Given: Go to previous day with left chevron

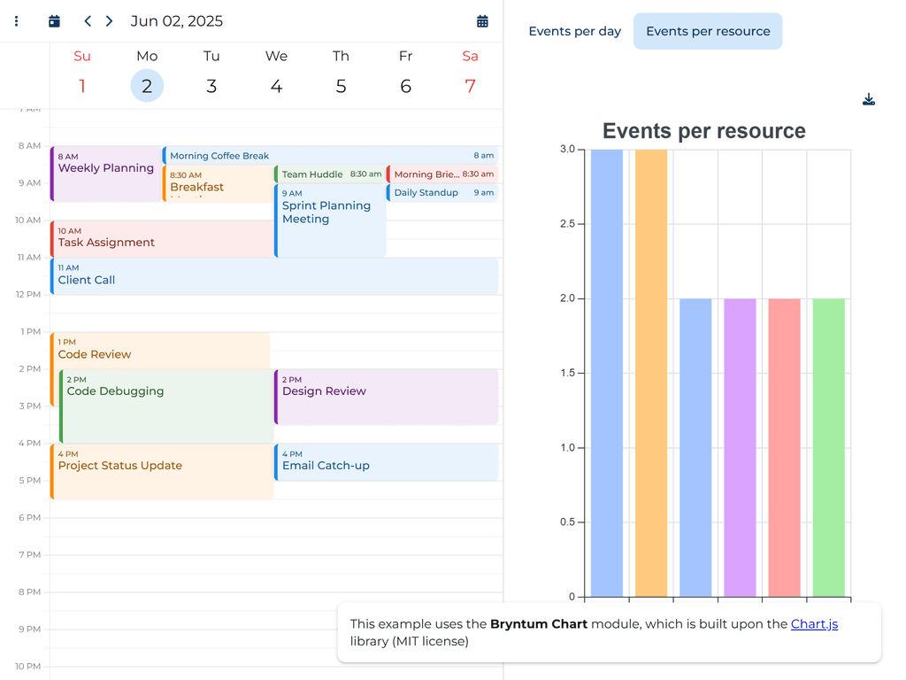Looking at the screenshot, I should [87, 20].
